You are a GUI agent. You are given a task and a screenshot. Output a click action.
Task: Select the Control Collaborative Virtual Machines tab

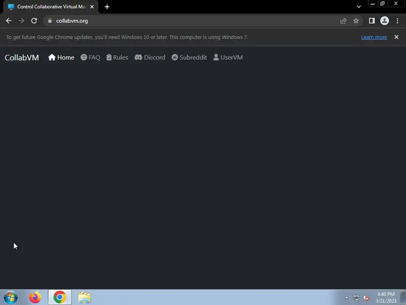click(x=51, y=7)
